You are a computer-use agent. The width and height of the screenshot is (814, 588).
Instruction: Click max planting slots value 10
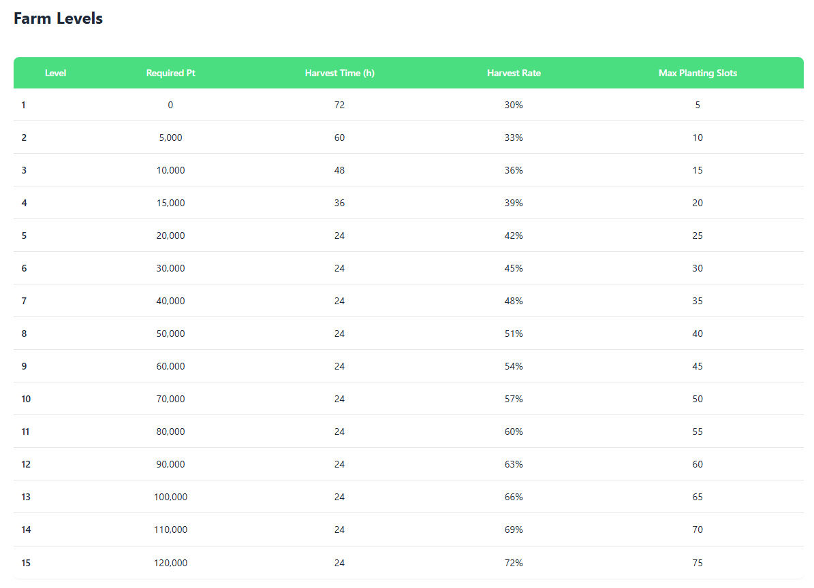click(x=698, y=137)
